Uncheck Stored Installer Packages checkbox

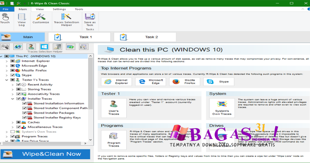click(24, 113)
